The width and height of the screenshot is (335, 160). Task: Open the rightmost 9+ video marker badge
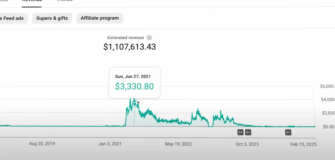click(288, 132)
